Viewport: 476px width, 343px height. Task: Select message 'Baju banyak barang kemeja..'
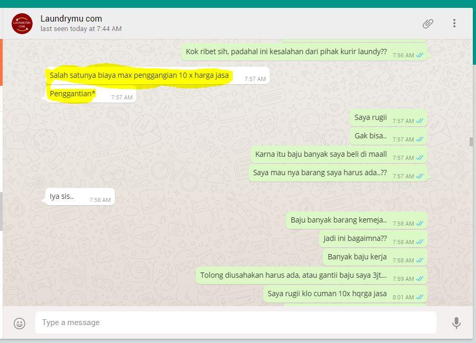tap(356, 220)
